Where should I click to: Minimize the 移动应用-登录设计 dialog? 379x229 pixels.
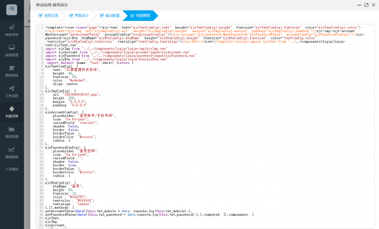359,5
